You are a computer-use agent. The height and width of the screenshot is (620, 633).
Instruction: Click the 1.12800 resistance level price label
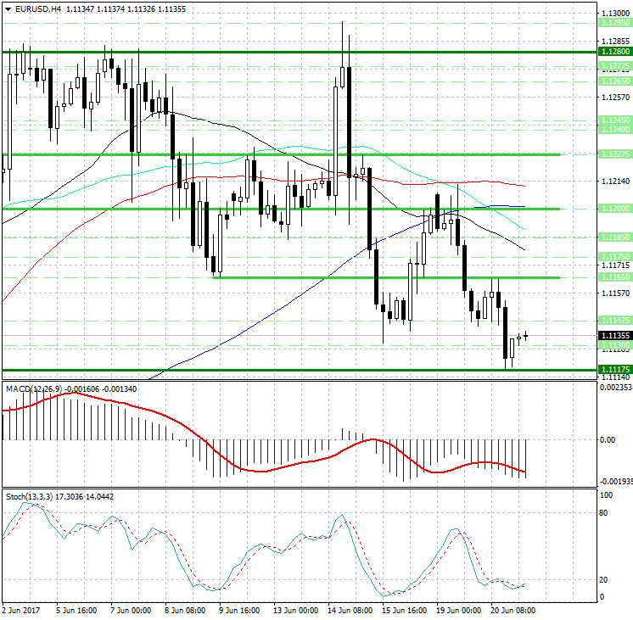pyautogui.click(x=614, y=52)
